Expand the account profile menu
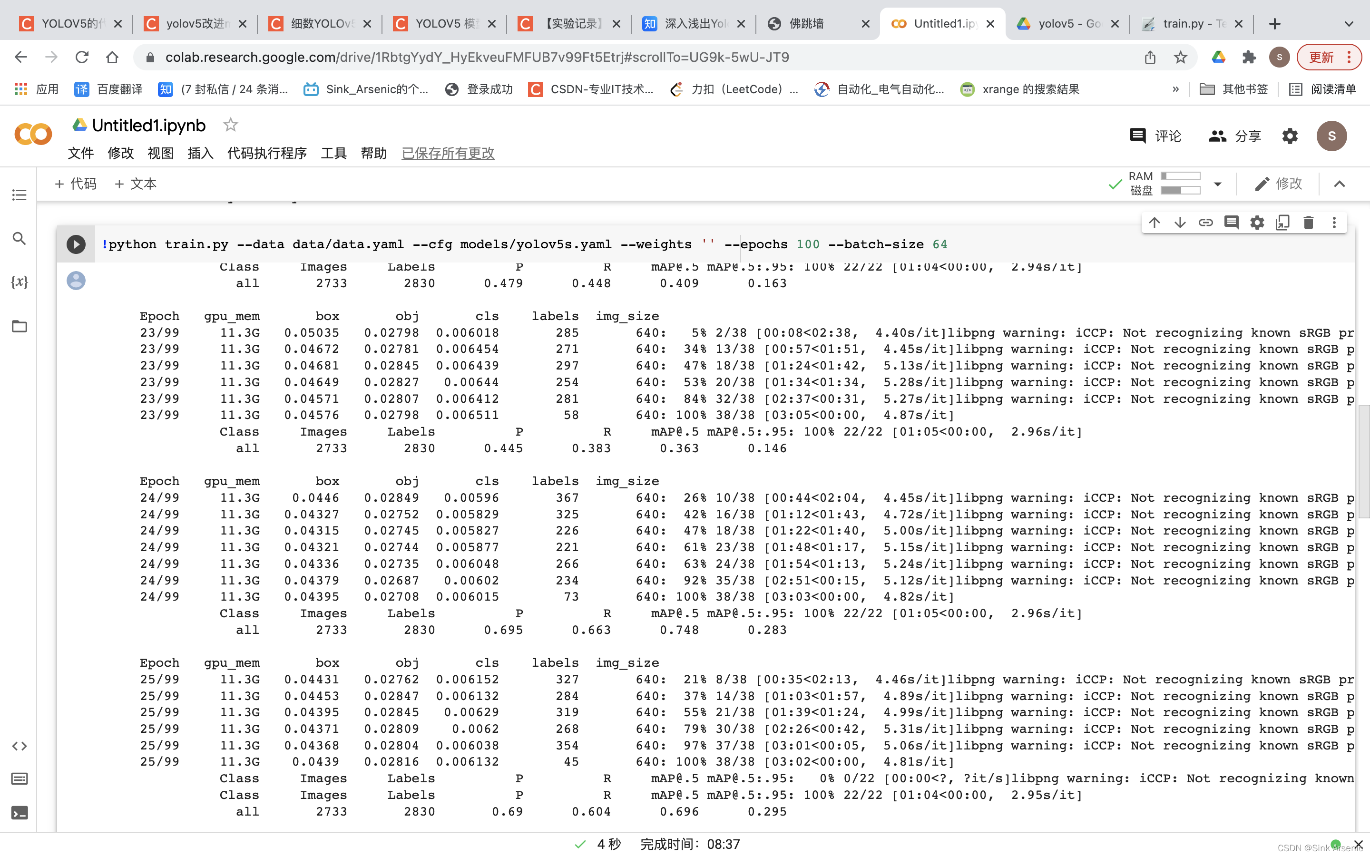The width and height of the screenshot is (1370, 856). [1280, 57]
